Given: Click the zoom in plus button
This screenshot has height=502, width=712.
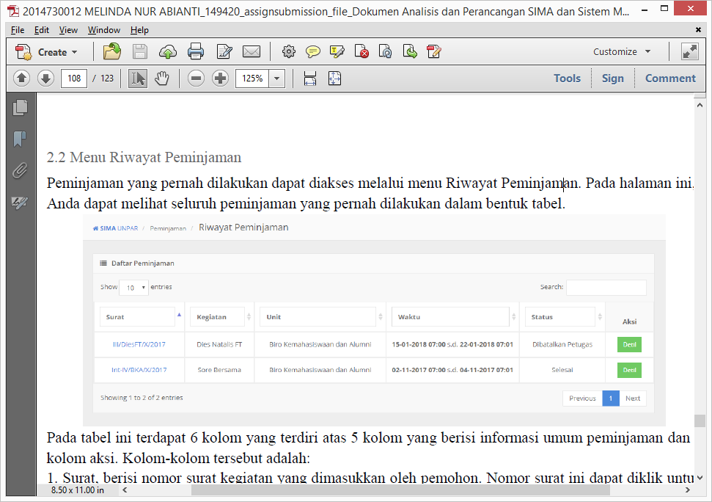Looking at the screenshot, I should 220,79.
